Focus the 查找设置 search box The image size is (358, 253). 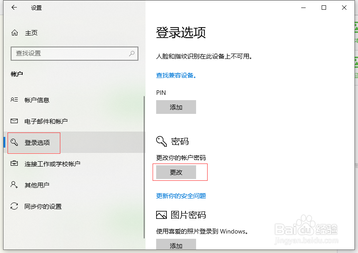[75, 54]
